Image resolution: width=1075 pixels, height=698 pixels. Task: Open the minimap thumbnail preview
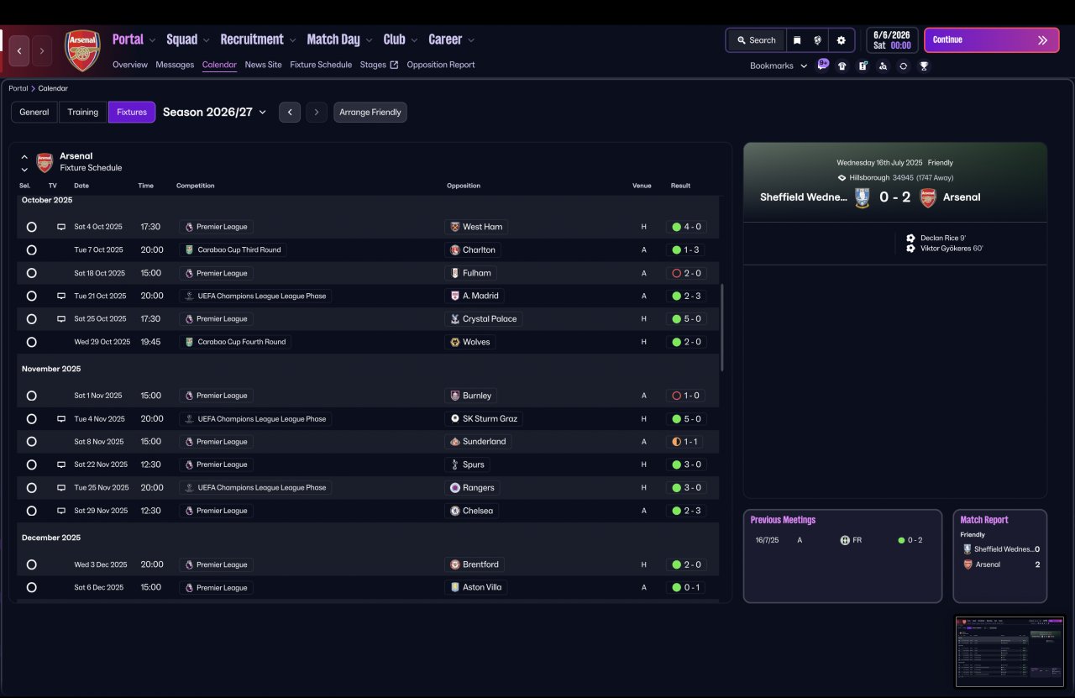1009,652
